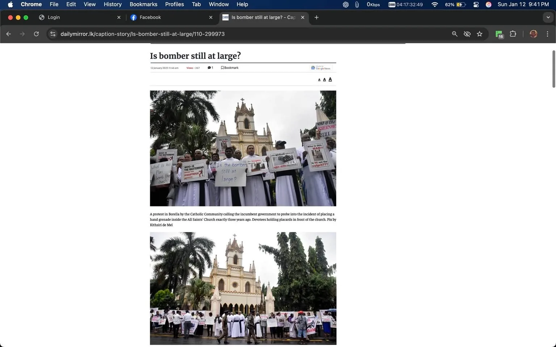Reload the current page

(36, 34)
